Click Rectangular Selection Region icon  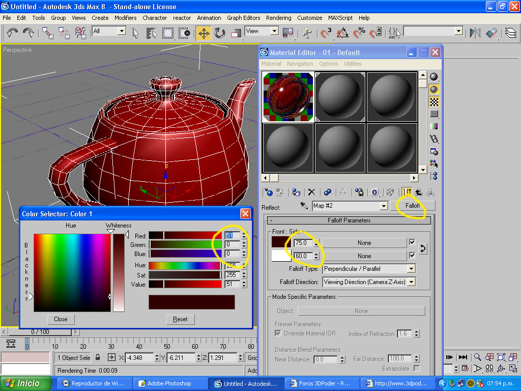point(167,33)
